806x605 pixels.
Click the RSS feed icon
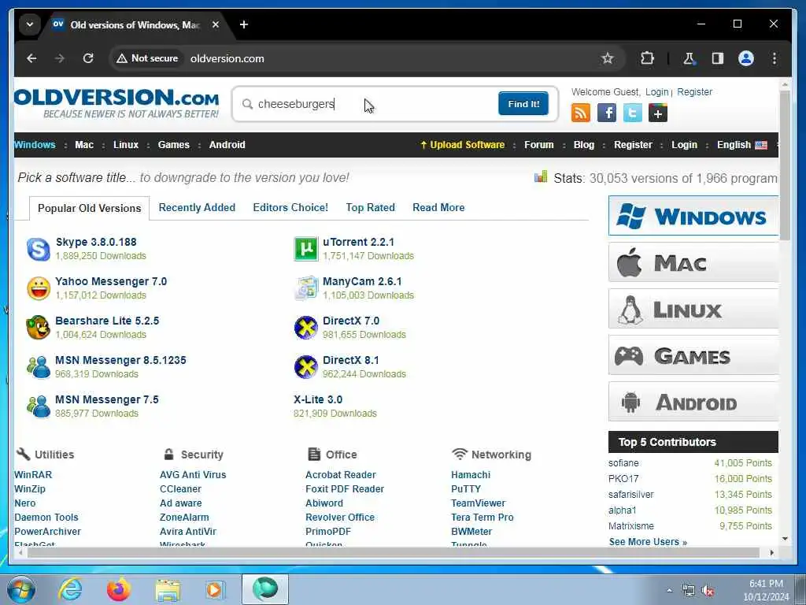[x=580, y=113]
